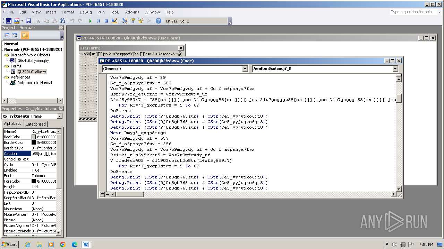
Task: Open Project Explorer via toolbar icon
Action: (x=125, y=21)
